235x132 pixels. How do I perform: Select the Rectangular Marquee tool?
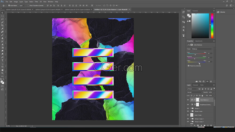point(2,16)
